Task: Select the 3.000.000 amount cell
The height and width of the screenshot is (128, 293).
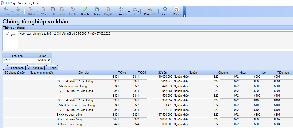Action: (x=162, y=119)
